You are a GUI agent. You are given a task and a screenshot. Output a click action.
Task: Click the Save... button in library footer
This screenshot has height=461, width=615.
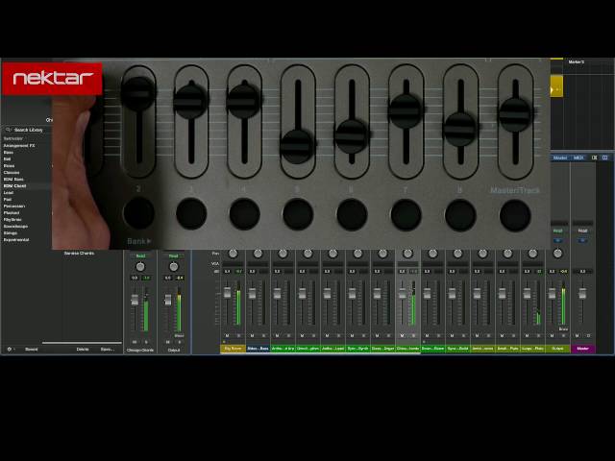pos(107,349)
